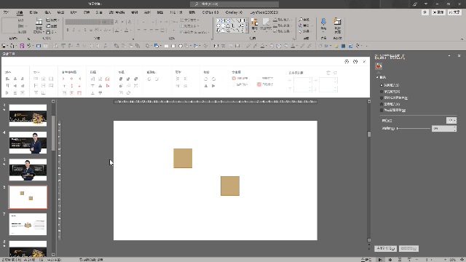This screenshot has height=262, width=466.
Task: Click the Share button at top right
Action: click(x=454, y=12)
